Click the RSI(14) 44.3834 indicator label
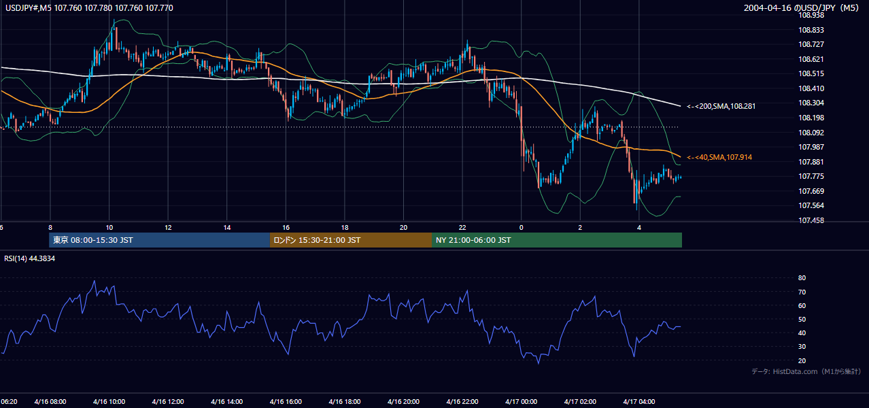The height and width of the screenshot is (408, 869). click(x=29, y=258)
